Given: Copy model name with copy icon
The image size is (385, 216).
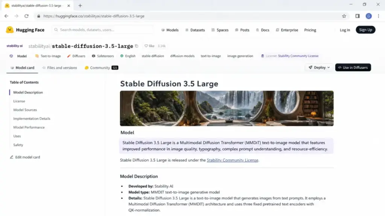Looking at the screenshot, I should (x=137, y=46).
